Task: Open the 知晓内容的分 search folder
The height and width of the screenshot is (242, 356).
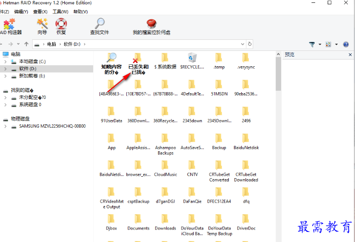Action: pos(111,64)
